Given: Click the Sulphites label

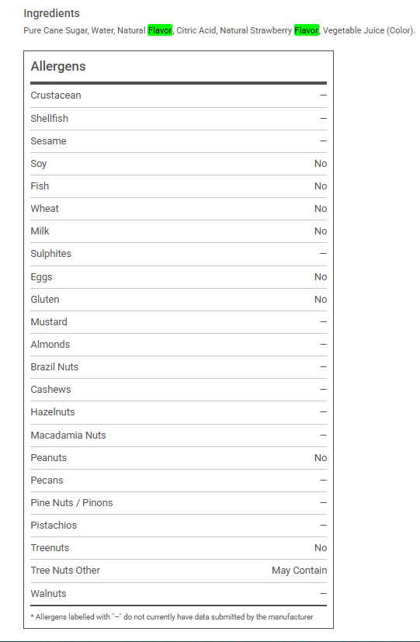Looking at the screenshot, I should (x=50, y=253).
